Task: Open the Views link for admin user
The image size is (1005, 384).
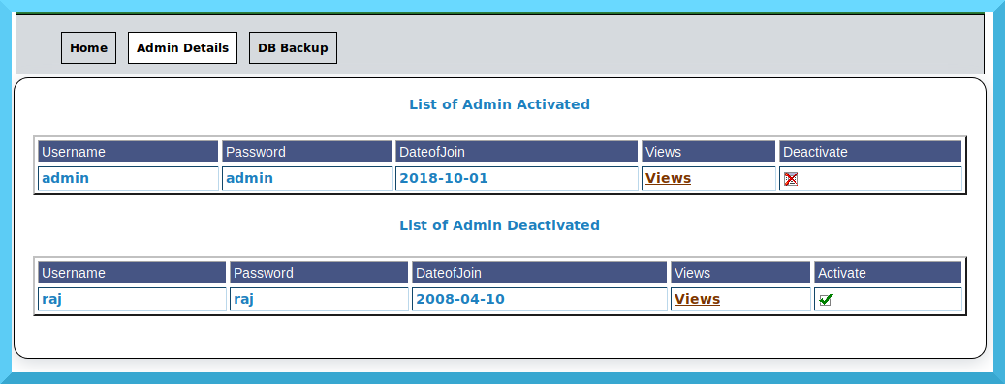Action: (668, 178)
